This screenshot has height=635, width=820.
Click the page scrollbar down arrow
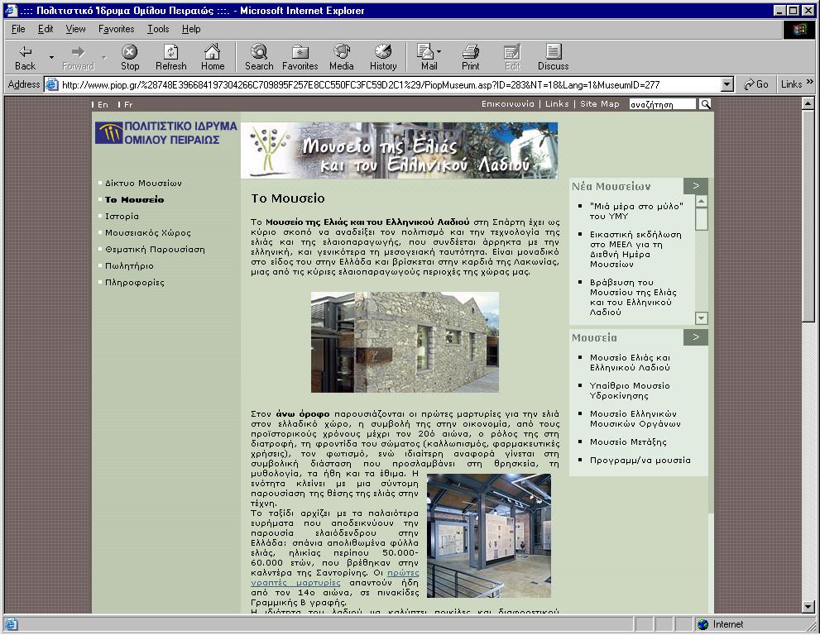pyautogui.click(x=808, y=607)
